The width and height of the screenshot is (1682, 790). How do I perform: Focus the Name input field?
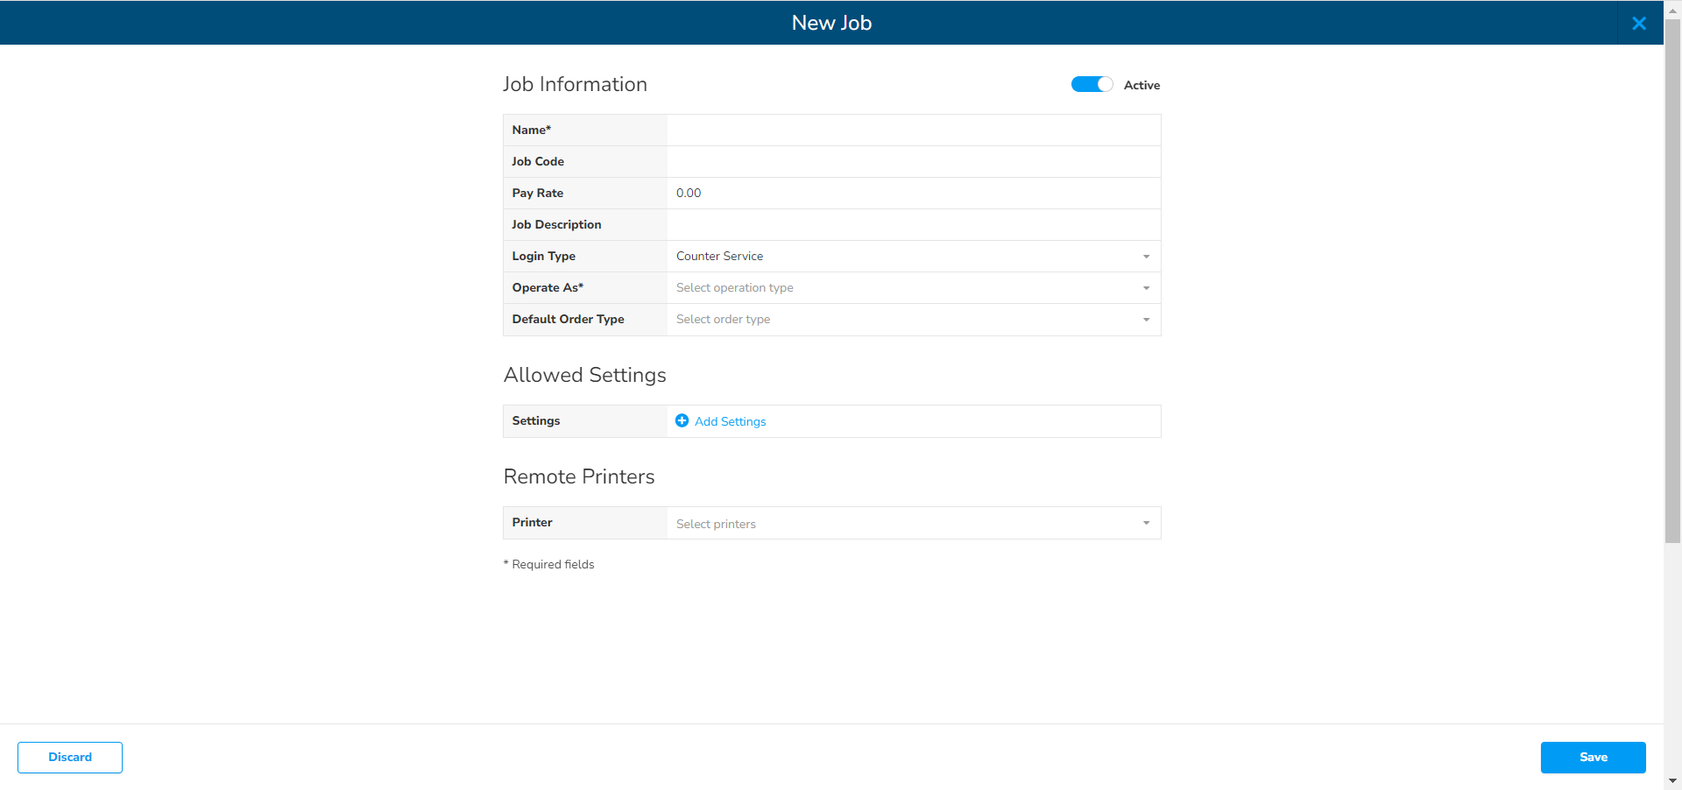[x=913, y=130]
